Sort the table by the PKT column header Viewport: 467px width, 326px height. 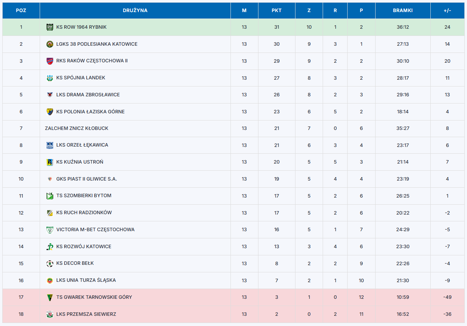tap(277, 11)
